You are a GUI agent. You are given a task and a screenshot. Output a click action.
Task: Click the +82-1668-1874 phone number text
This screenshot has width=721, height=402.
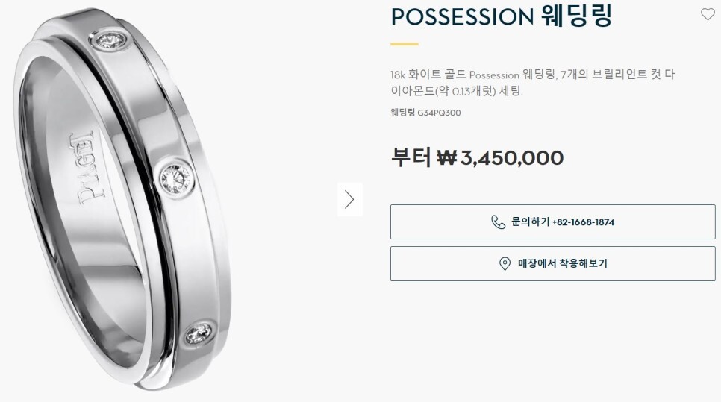tap(583, 222)
